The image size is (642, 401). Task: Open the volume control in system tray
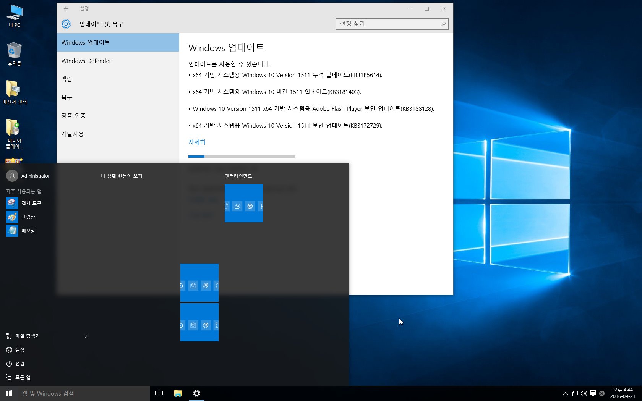(584, 393)
